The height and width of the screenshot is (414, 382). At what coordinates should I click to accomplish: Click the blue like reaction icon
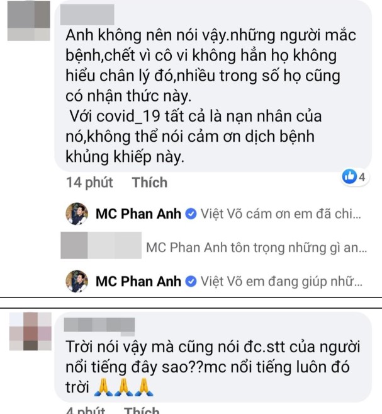[349, 176]
